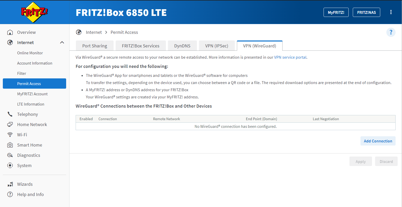Open the help question mark icon

[x=391, y=32]
